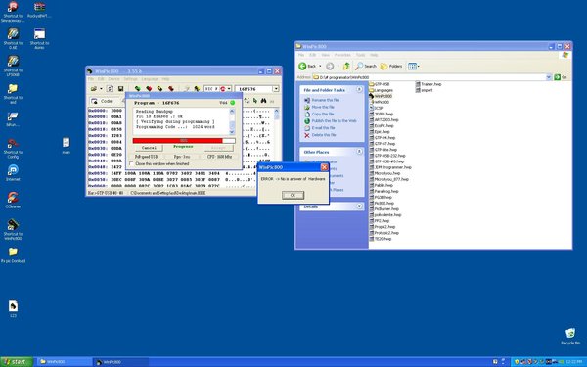Open the Explorer address bar dropdown
This screenshot has height=367, width=587.
pyautogui.click(x=549, y=77)
